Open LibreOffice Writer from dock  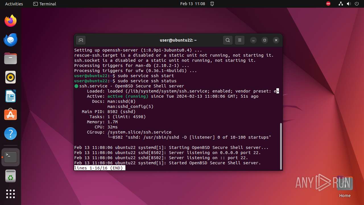point(11,96)
